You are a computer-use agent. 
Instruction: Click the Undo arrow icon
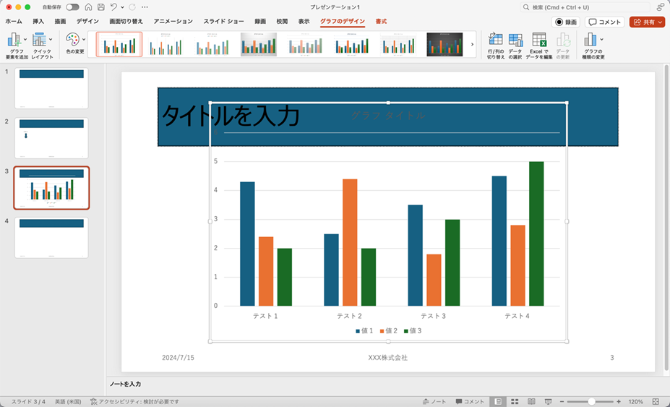pyautogui.click(x=113, y=7)
